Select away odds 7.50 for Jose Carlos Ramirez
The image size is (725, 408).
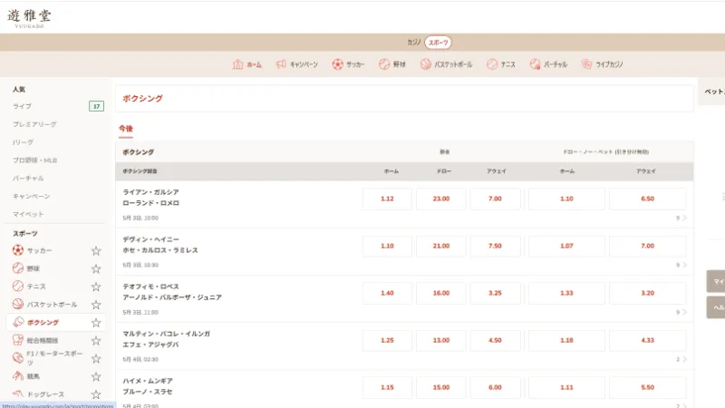click(x=495, y=246)
